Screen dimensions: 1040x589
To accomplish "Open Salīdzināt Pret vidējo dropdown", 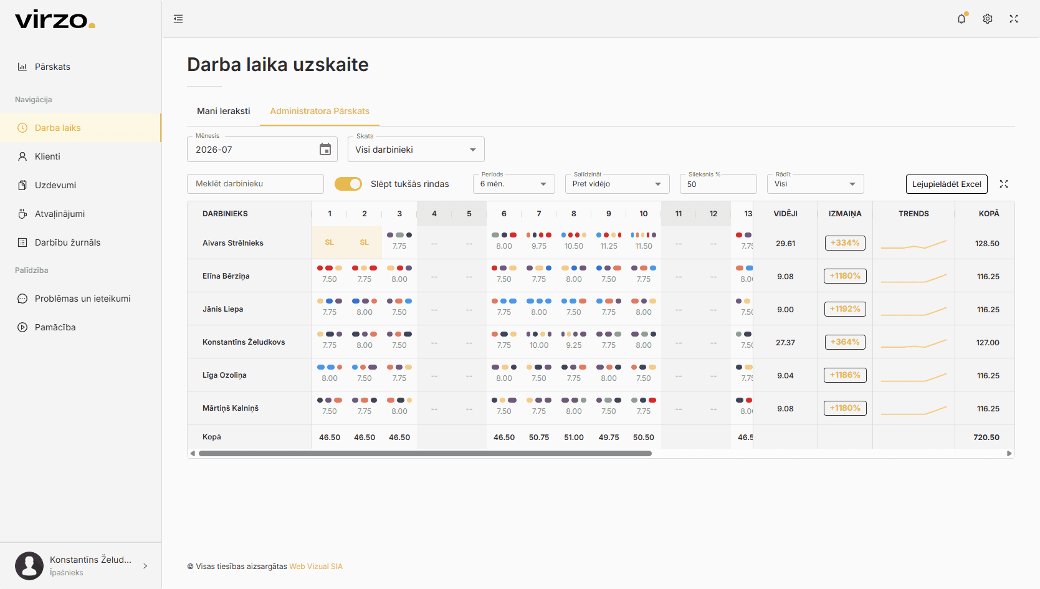I will coord(618,184).
